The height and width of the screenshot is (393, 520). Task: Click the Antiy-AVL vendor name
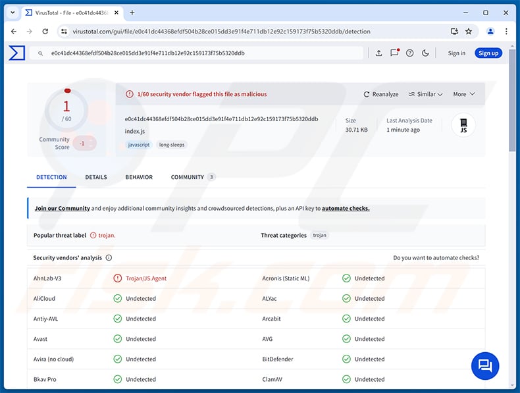[x=45, y=319]
